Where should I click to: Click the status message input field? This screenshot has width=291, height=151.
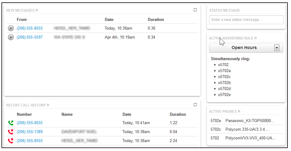(x=246, y=20)
